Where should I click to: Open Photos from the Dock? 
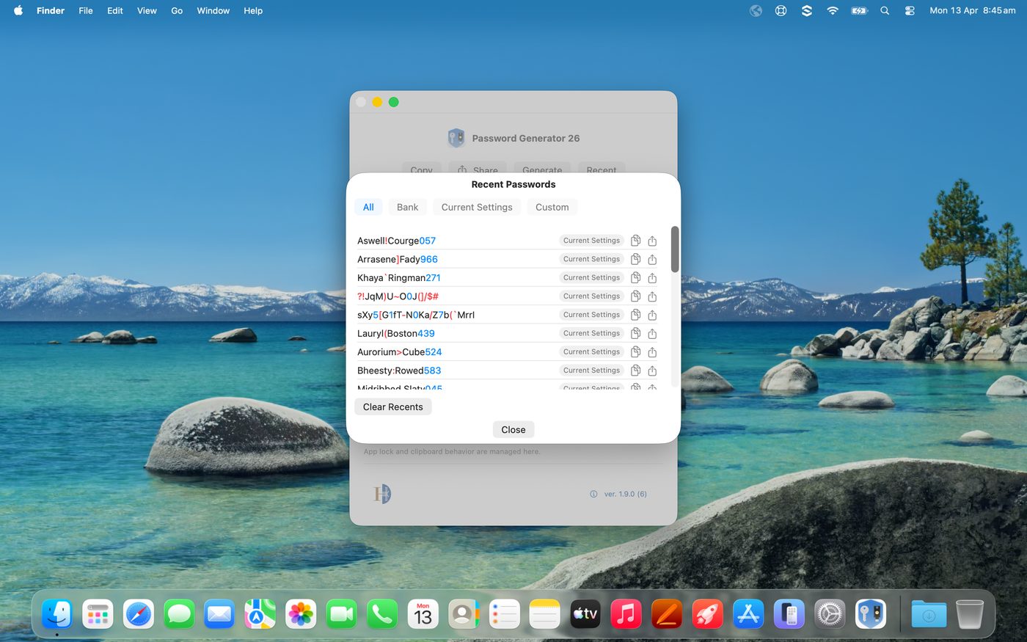pos(301,613)
